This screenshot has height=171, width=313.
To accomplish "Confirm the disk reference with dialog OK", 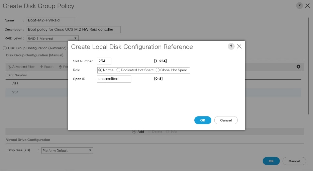I will tap(203, 120).
